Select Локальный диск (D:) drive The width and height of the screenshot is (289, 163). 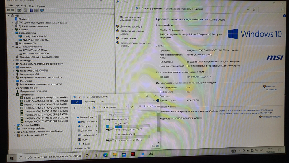[128, 137]
